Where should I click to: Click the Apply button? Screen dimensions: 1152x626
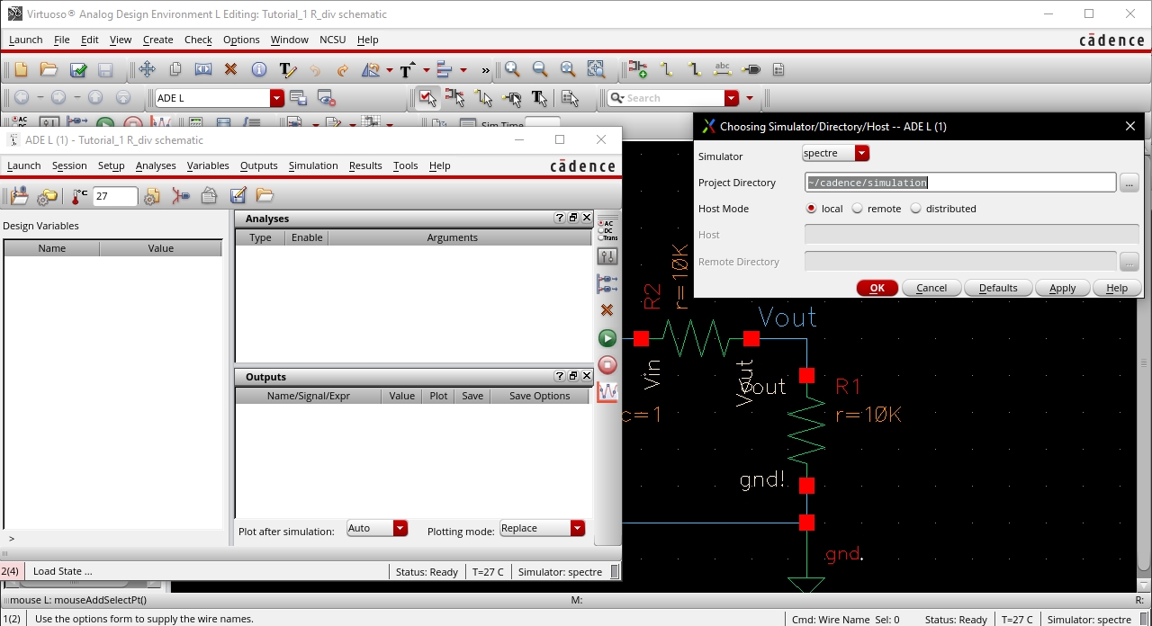click(1063, 288)
